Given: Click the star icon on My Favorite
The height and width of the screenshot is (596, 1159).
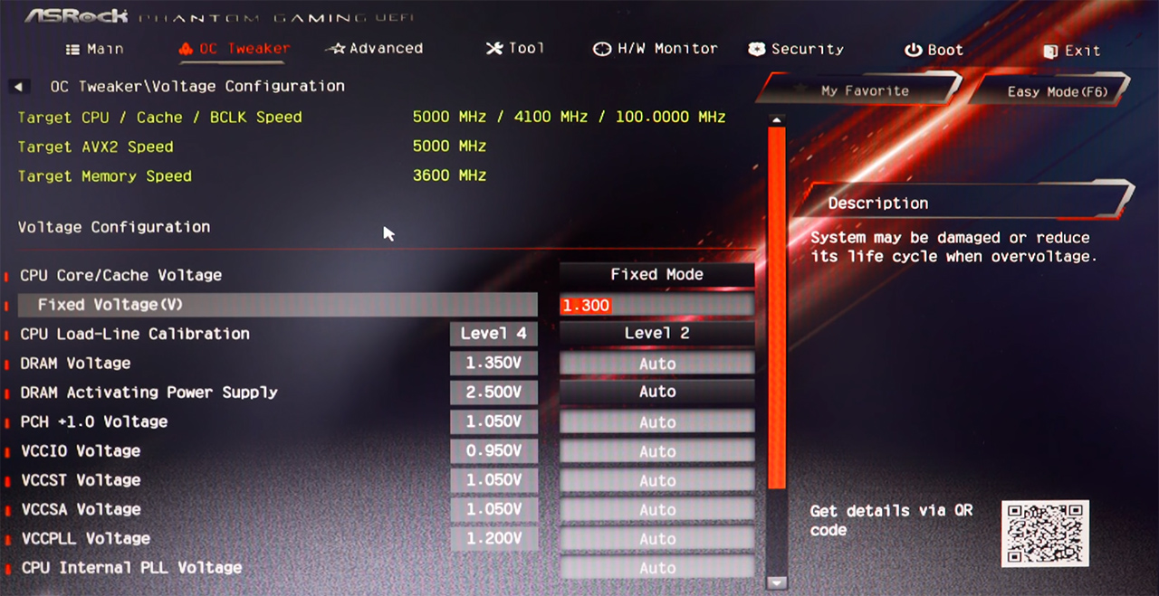Looking at the screenshot, I should (800, 90).
